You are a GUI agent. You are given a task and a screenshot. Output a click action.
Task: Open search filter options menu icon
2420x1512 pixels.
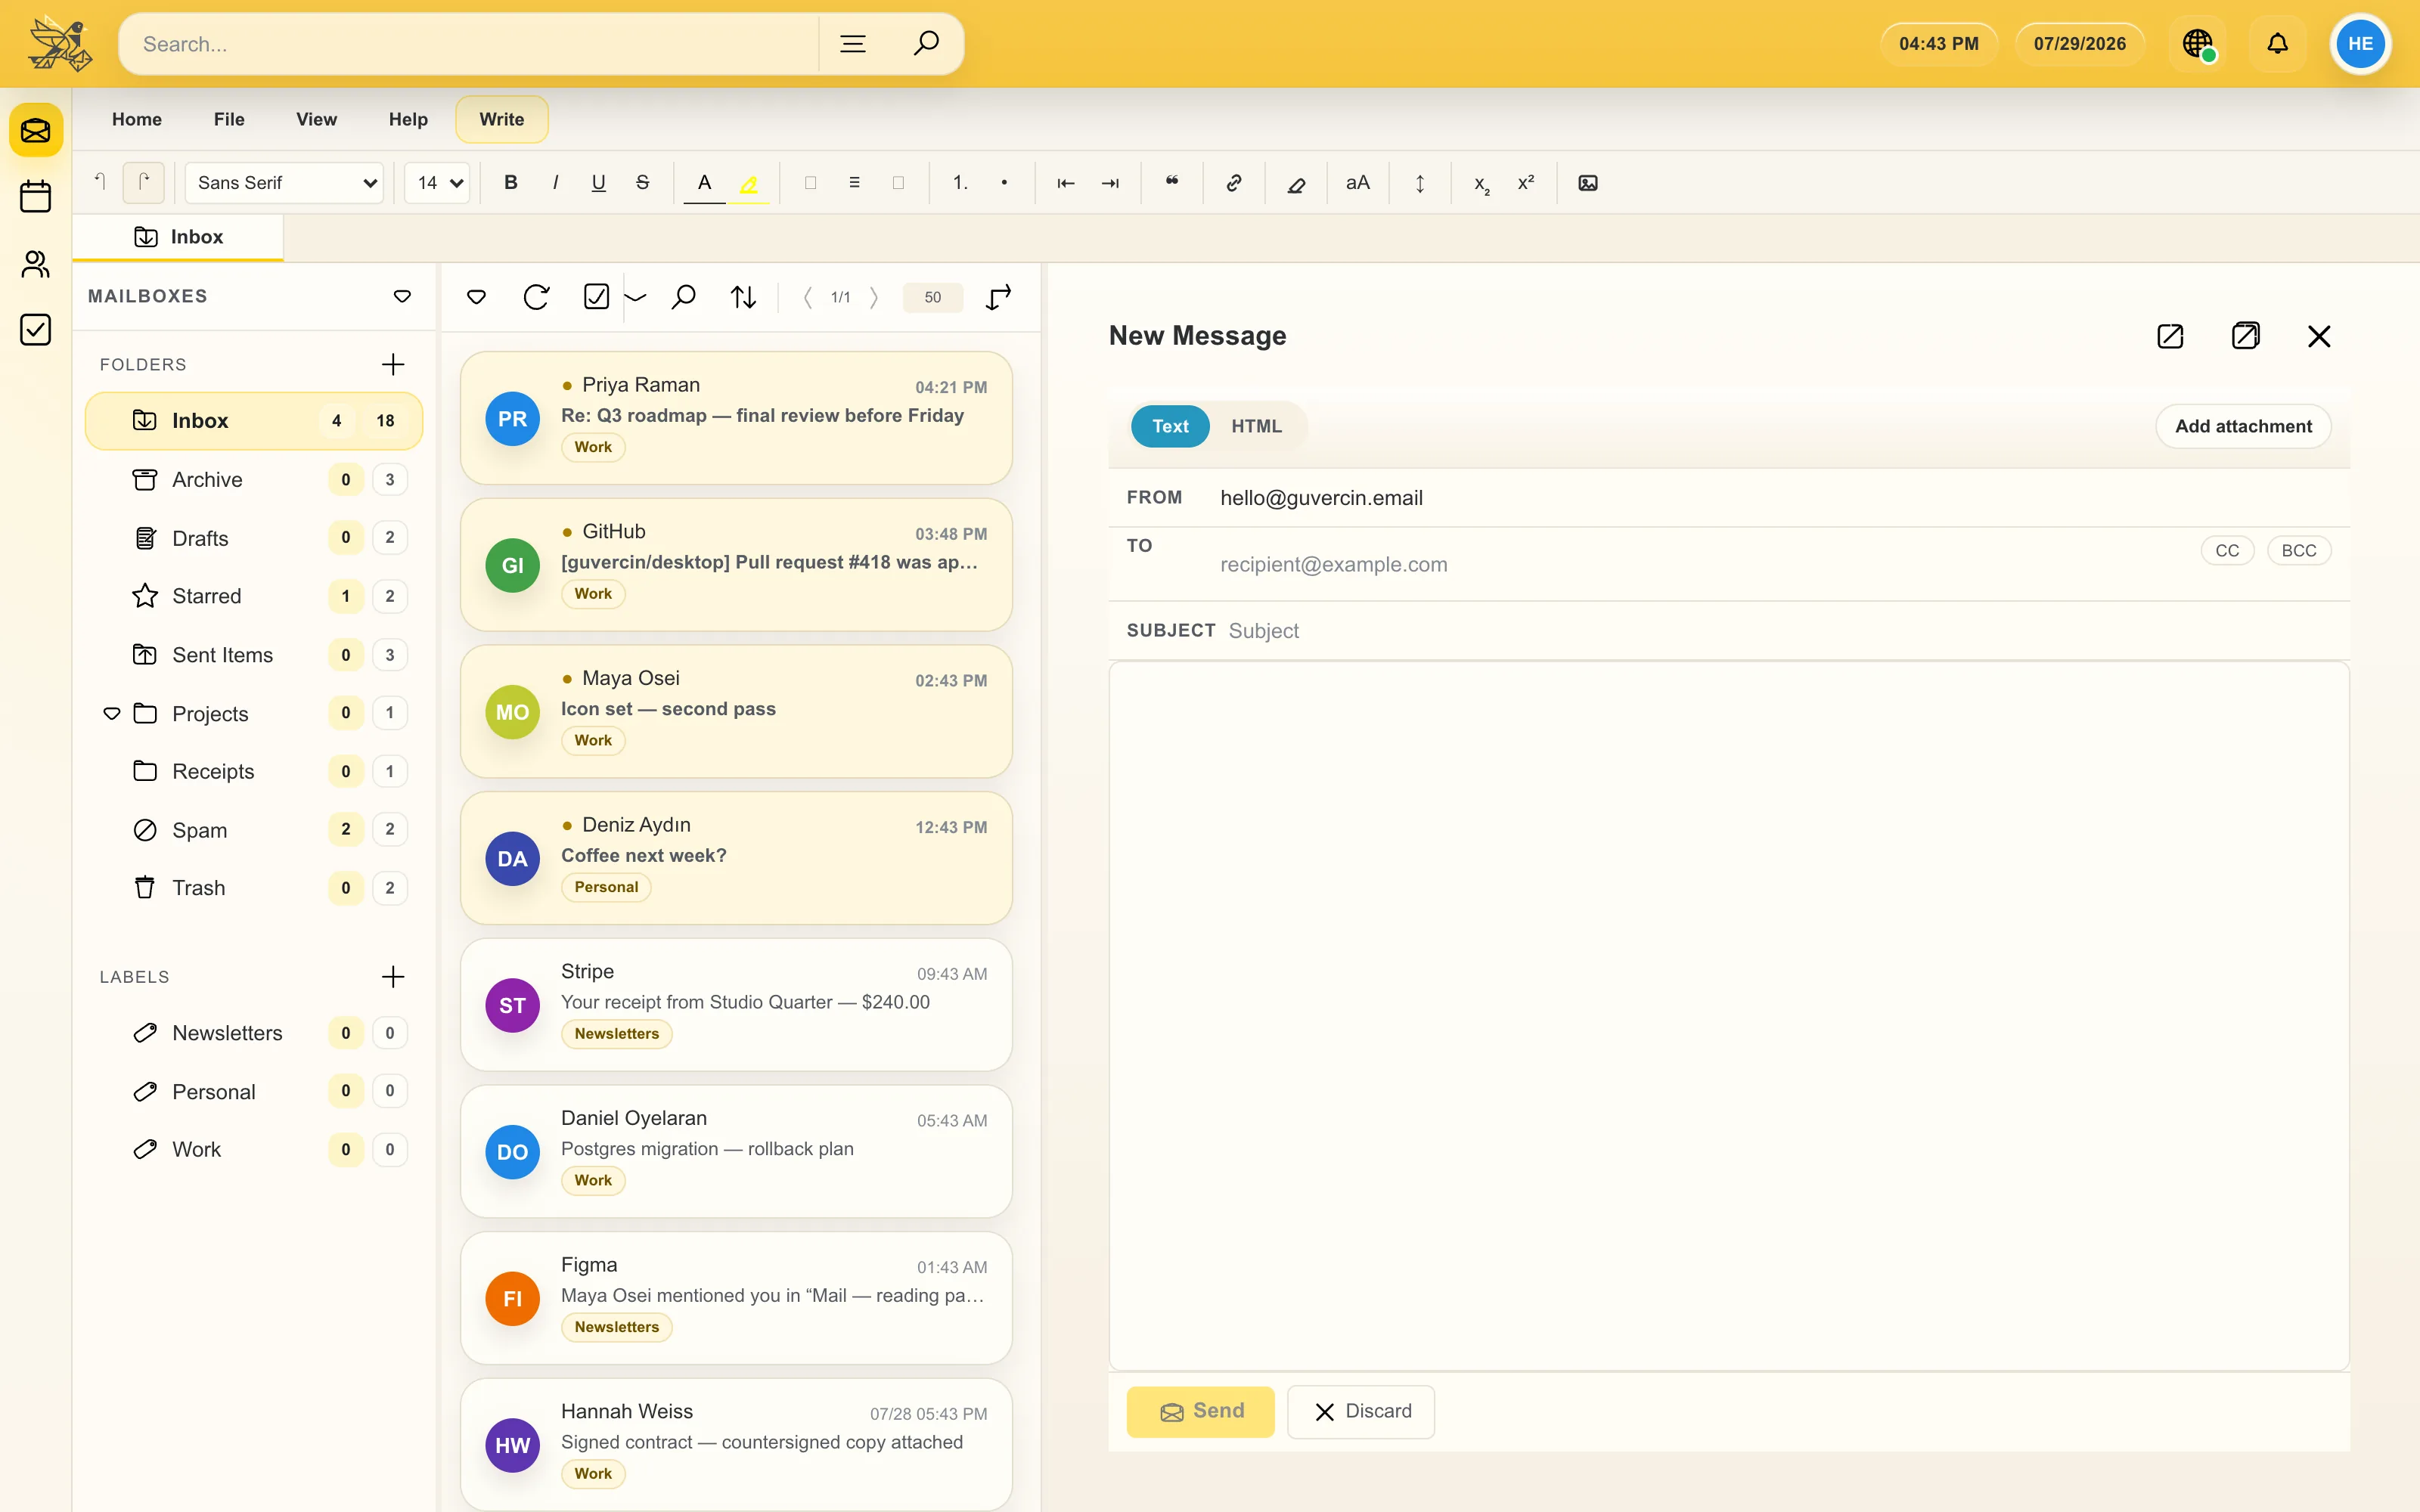click(852, 43)
